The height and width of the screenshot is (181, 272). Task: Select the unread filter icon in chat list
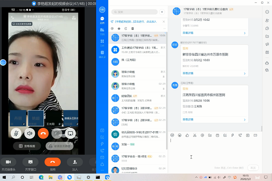tap(112, 29)
